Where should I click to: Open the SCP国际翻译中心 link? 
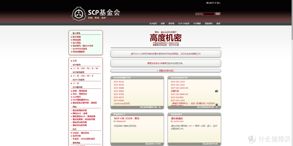(81, 100)
